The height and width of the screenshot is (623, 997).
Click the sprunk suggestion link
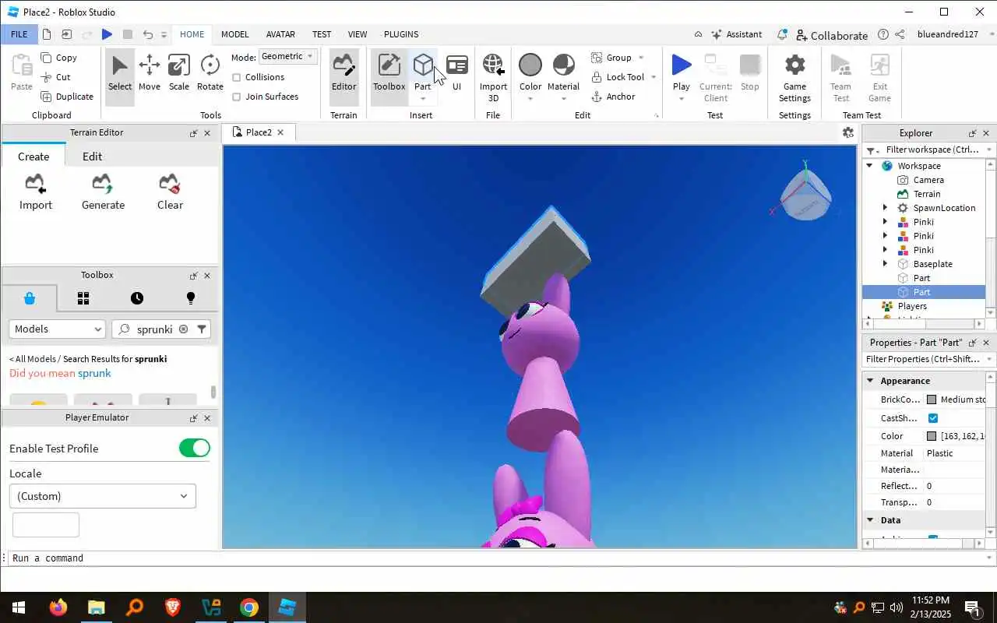[94, 373]
